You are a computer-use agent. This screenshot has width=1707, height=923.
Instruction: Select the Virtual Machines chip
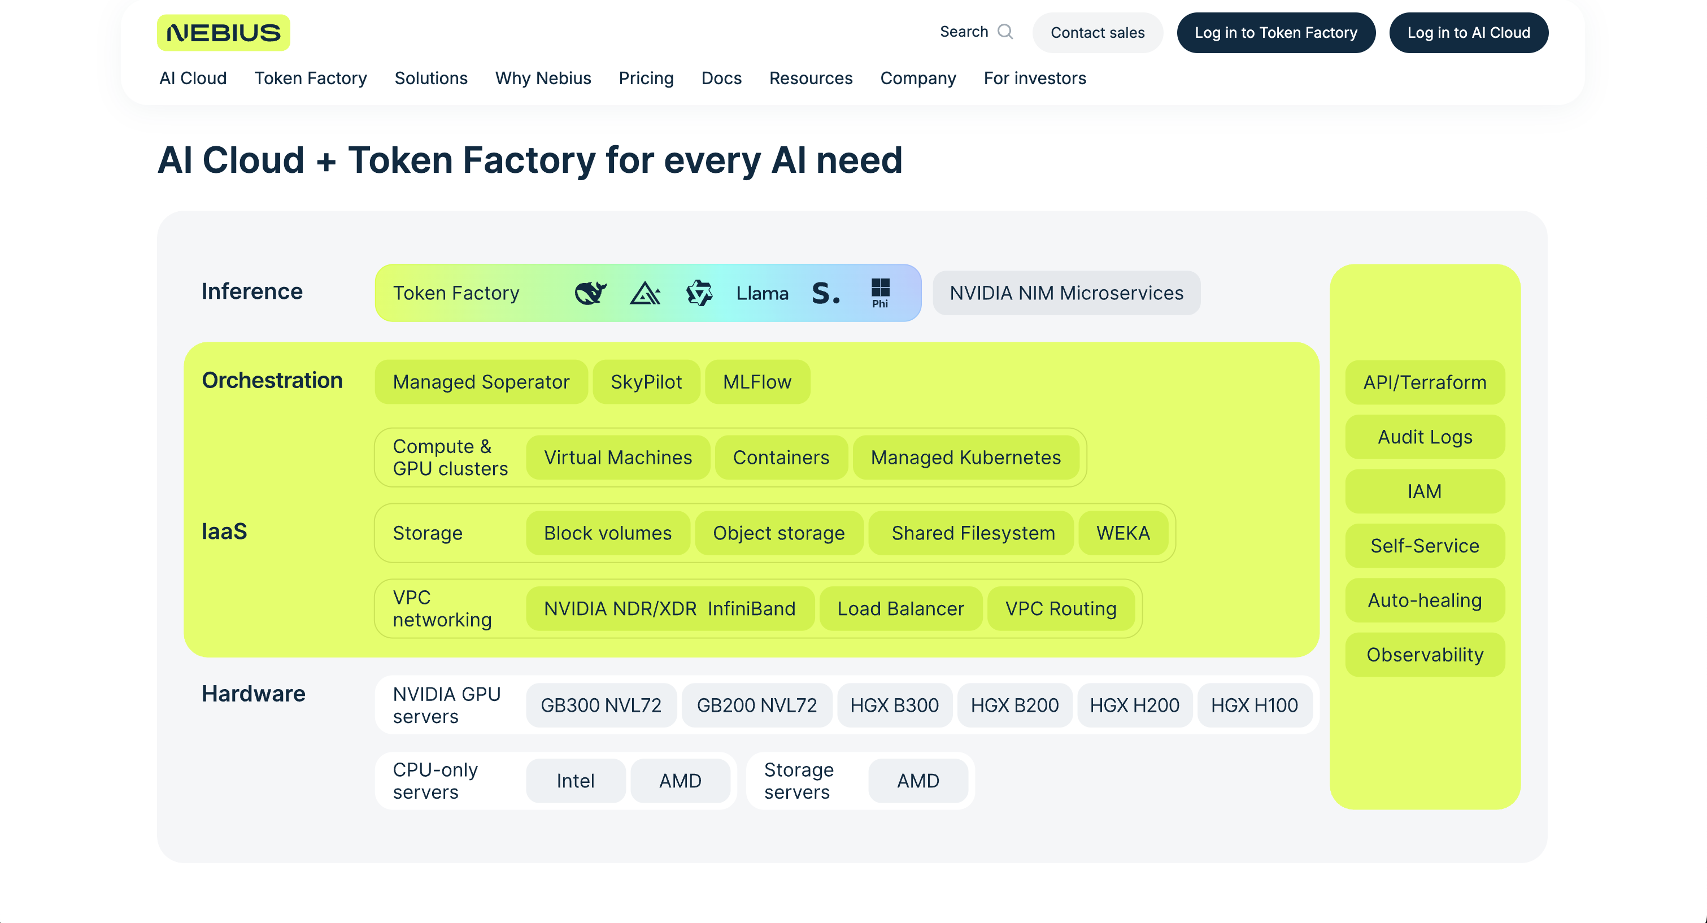(619, 457)
